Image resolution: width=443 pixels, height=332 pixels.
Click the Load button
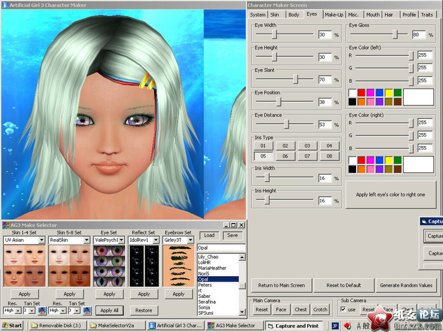point(209,236)
